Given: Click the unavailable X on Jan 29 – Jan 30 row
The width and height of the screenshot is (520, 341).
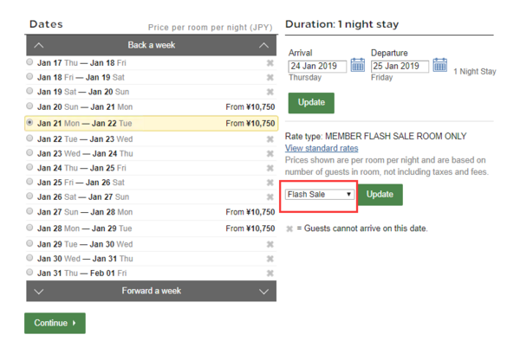Looking at the screenshot, I should pos(270,244).
